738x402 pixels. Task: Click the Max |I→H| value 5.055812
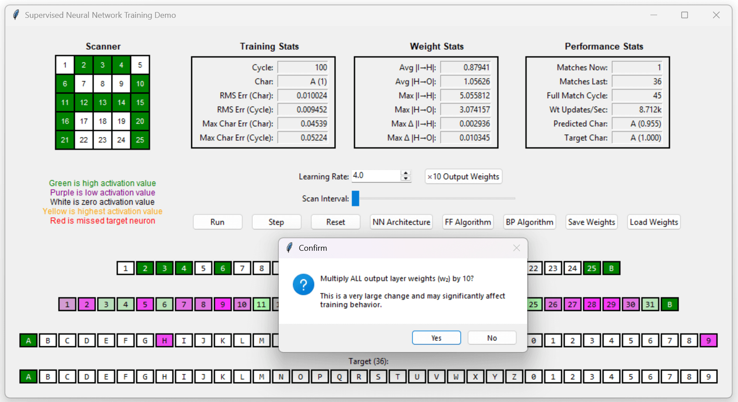click(x=465, y=95)
